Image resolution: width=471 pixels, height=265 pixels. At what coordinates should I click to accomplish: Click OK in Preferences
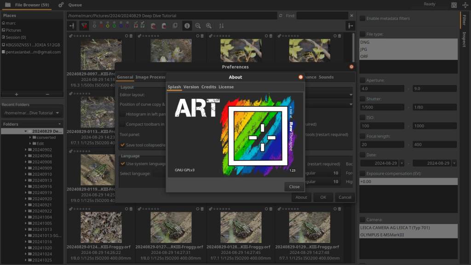tap(323, 197)
